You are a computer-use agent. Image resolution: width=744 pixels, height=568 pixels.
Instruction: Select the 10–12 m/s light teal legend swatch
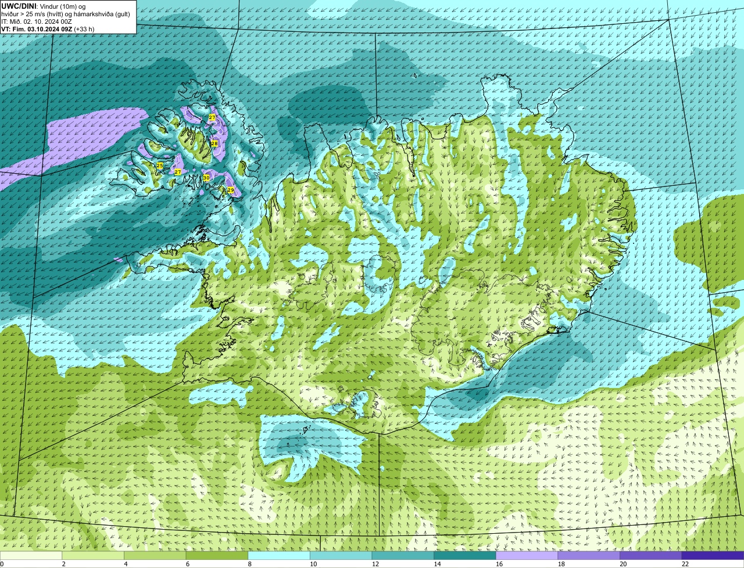[341, 555]
